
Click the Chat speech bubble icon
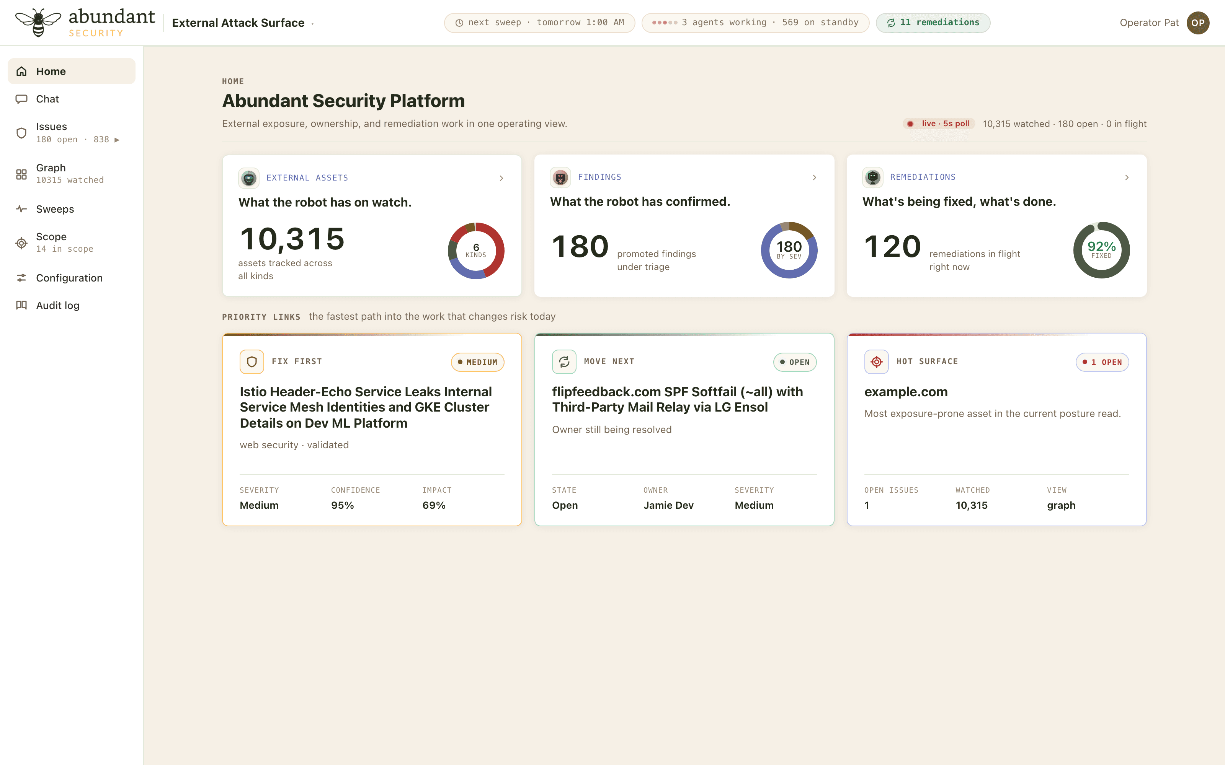(x=21, y=99)
